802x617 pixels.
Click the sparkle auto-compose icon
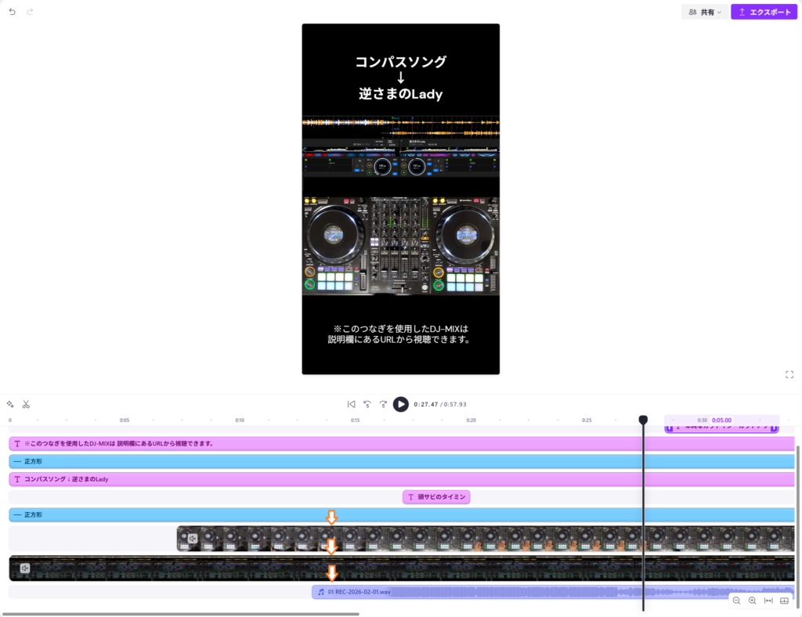pos(10,404)
